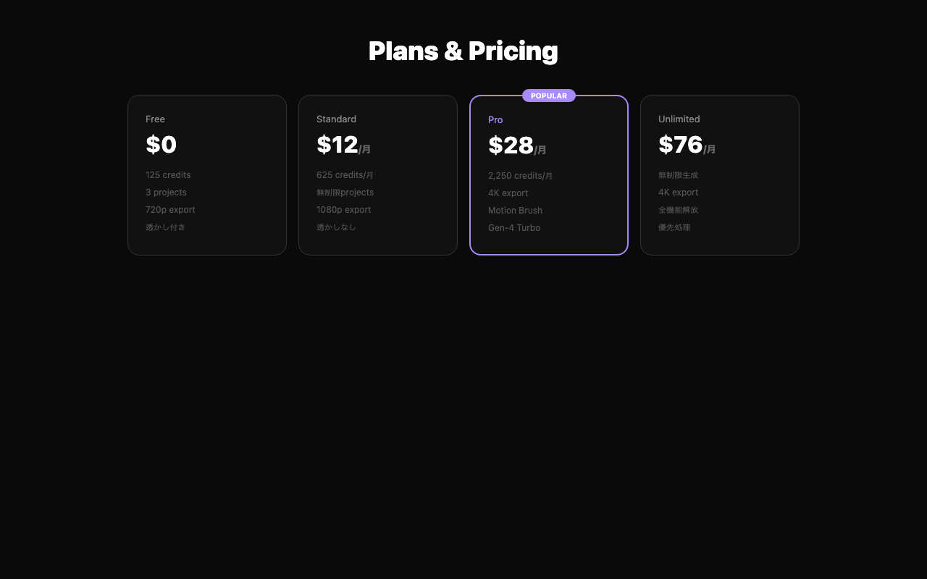The height and width of the screenshot is (579, 927).
Task: Click the Motion Brush feature
Action: click(x=515, y=211)
